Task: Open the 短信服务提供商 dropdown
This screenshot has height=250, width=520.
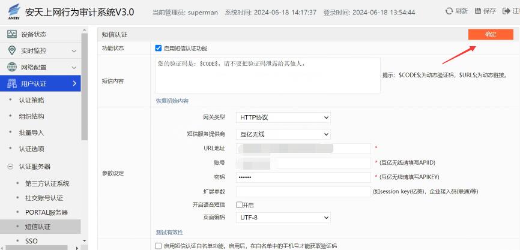Action: pyautogui.click(x=283, y=134)
